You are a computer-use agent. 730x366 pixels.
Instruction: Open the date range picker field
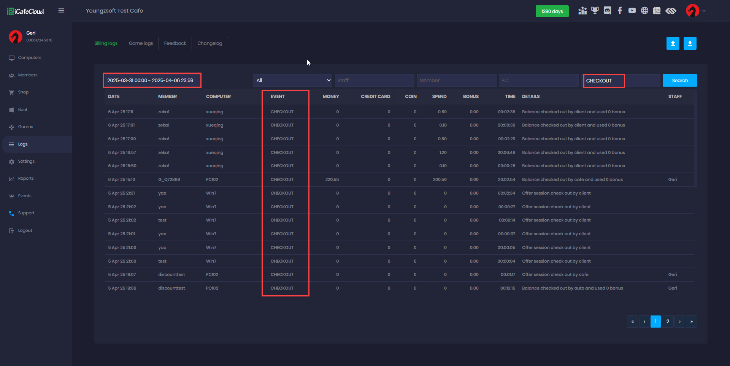tap(152, 81)
